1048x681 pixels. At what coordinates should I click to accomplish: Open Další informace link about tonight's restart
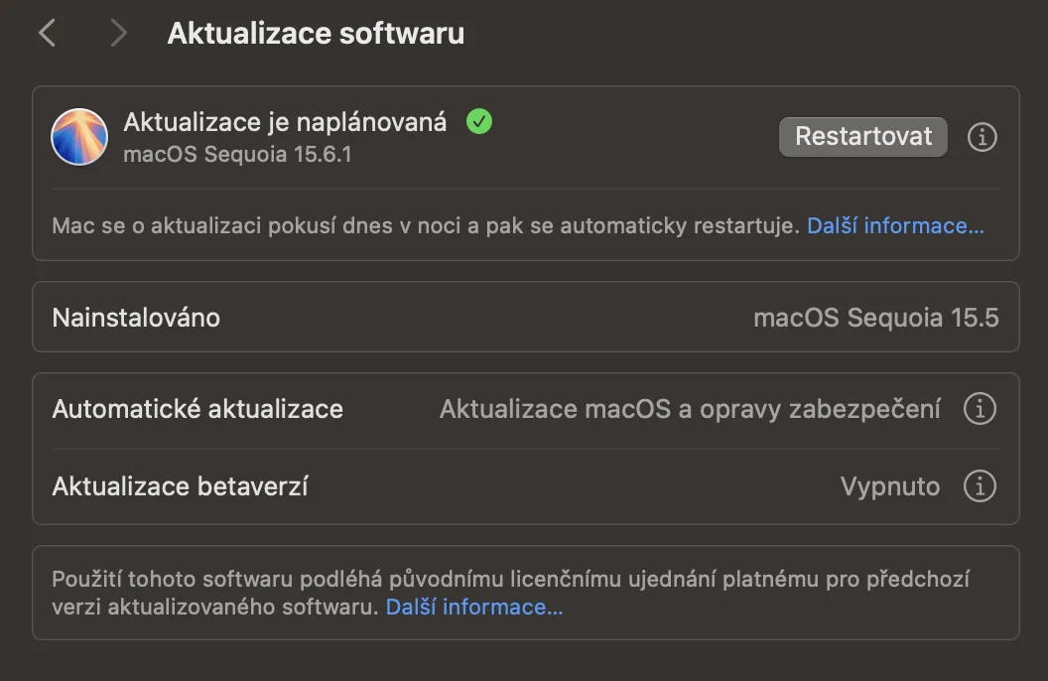pyautogui.click(x=895, y=226)
